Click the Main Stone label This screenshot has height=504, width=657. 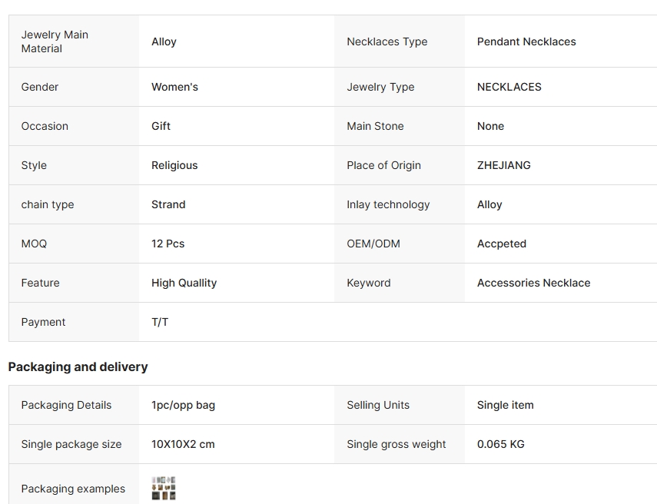(x=375, y=126)
